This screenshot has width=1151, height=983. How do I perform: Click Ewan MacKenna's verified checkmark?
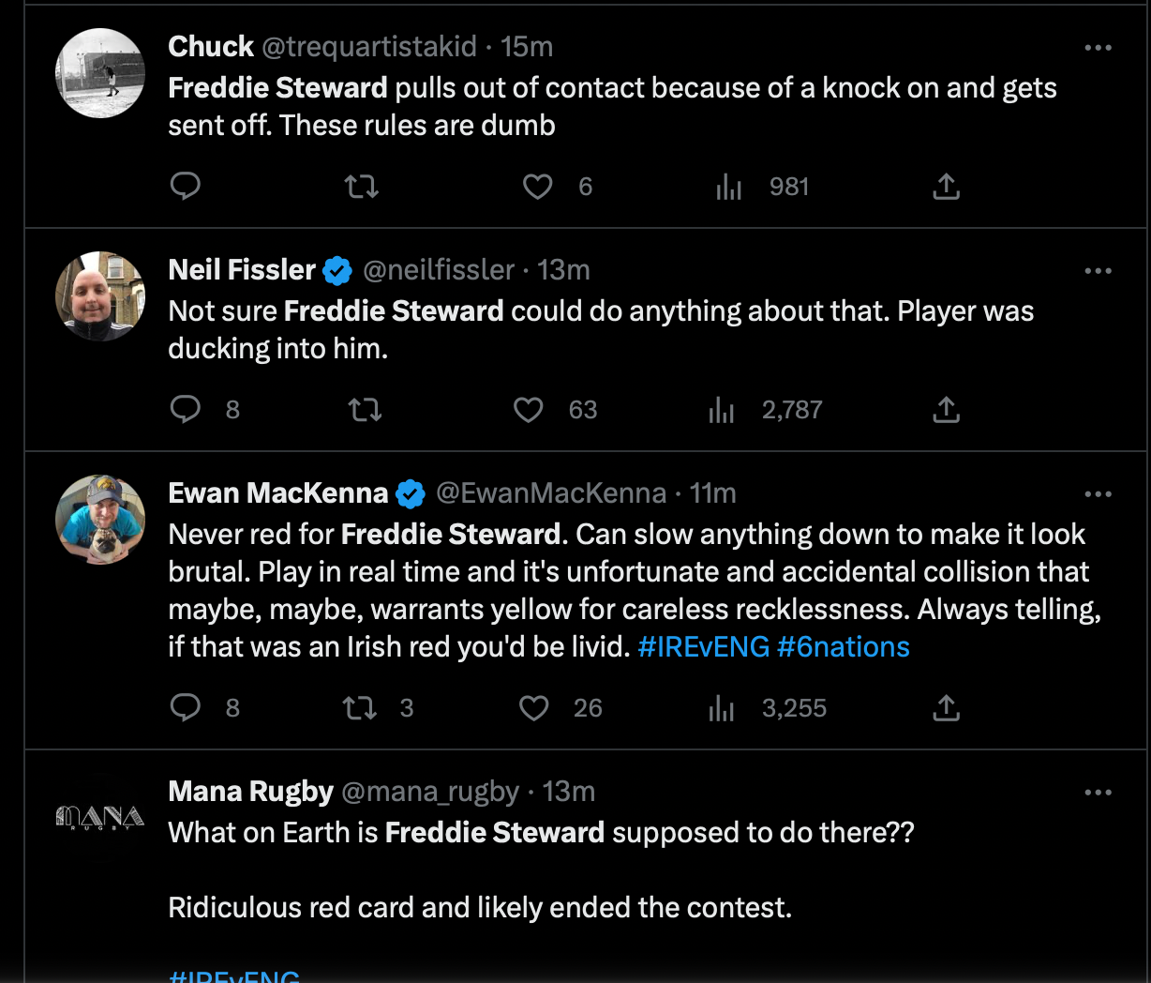(409, 492)
